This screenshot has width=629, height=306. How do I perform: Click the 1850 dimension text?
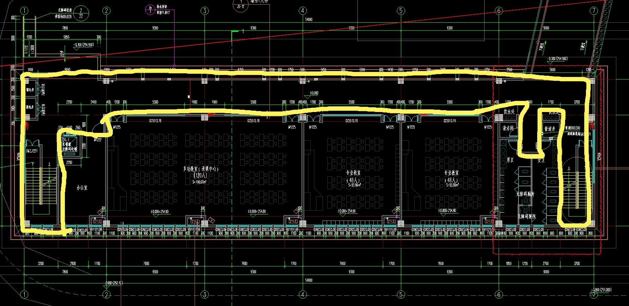pyautogui.click(x=509, y=264)
